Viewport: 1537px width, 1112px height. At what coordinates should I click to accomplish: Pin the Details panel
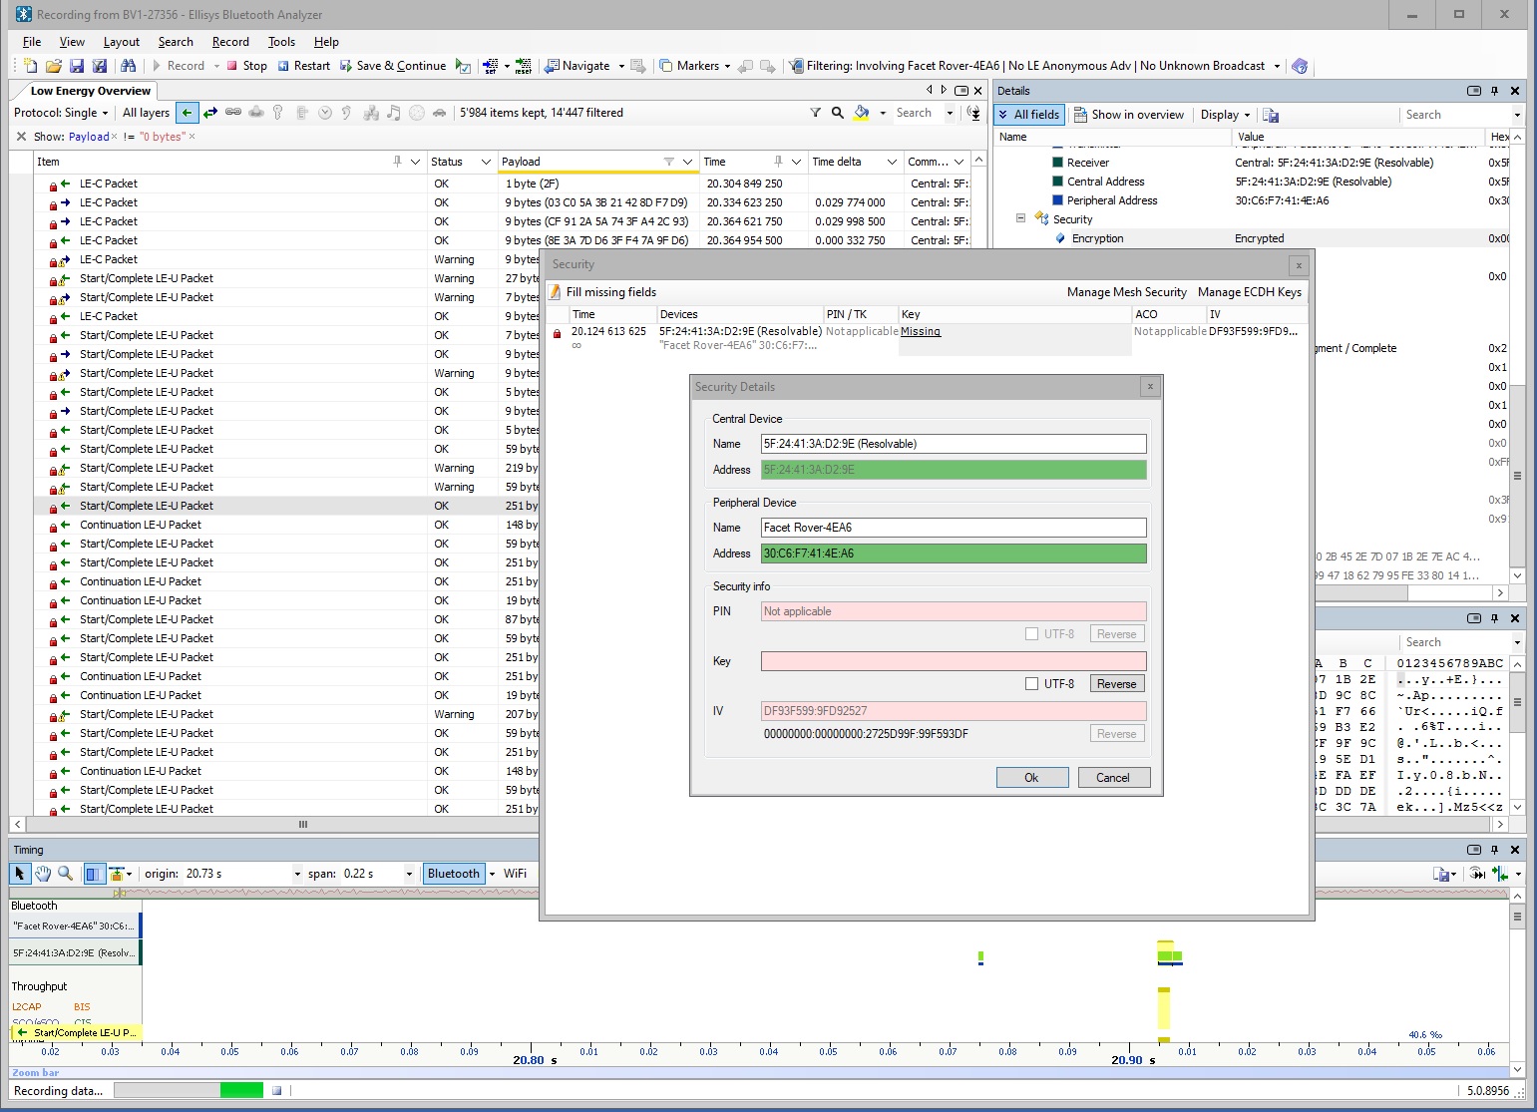coord(1494,91)
